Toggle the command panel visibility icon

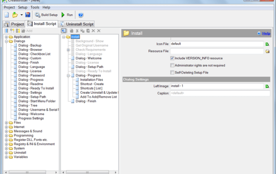click(x=64, y=31)
